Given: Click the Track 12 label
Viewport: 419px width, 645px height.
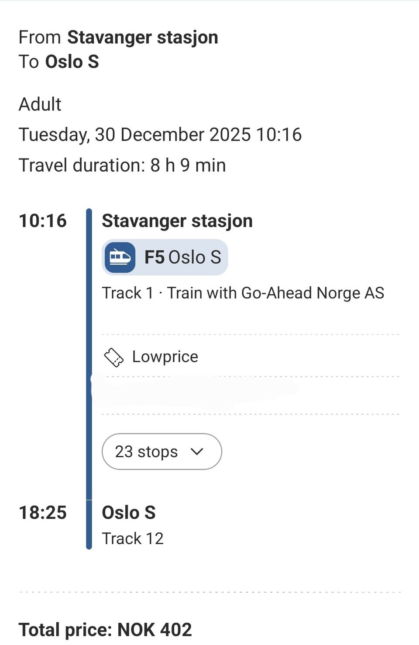Looking at the screenshot, I should pyautogui.click(x=133, y=538).
